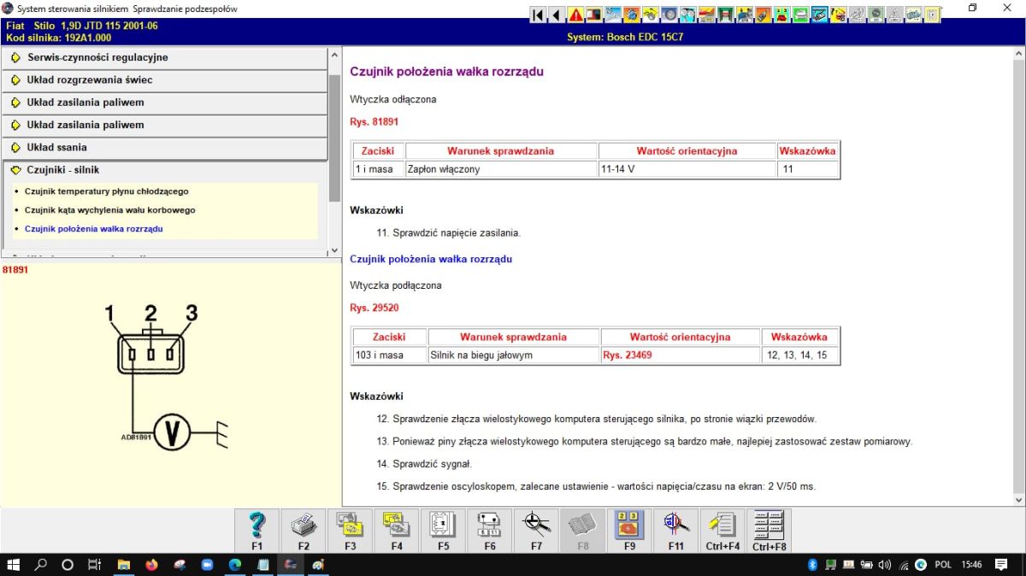Select Czujnik kąta wychylenia wału korbowego
The width and height of the screenshot is (1026, 576).
point(110,210)
